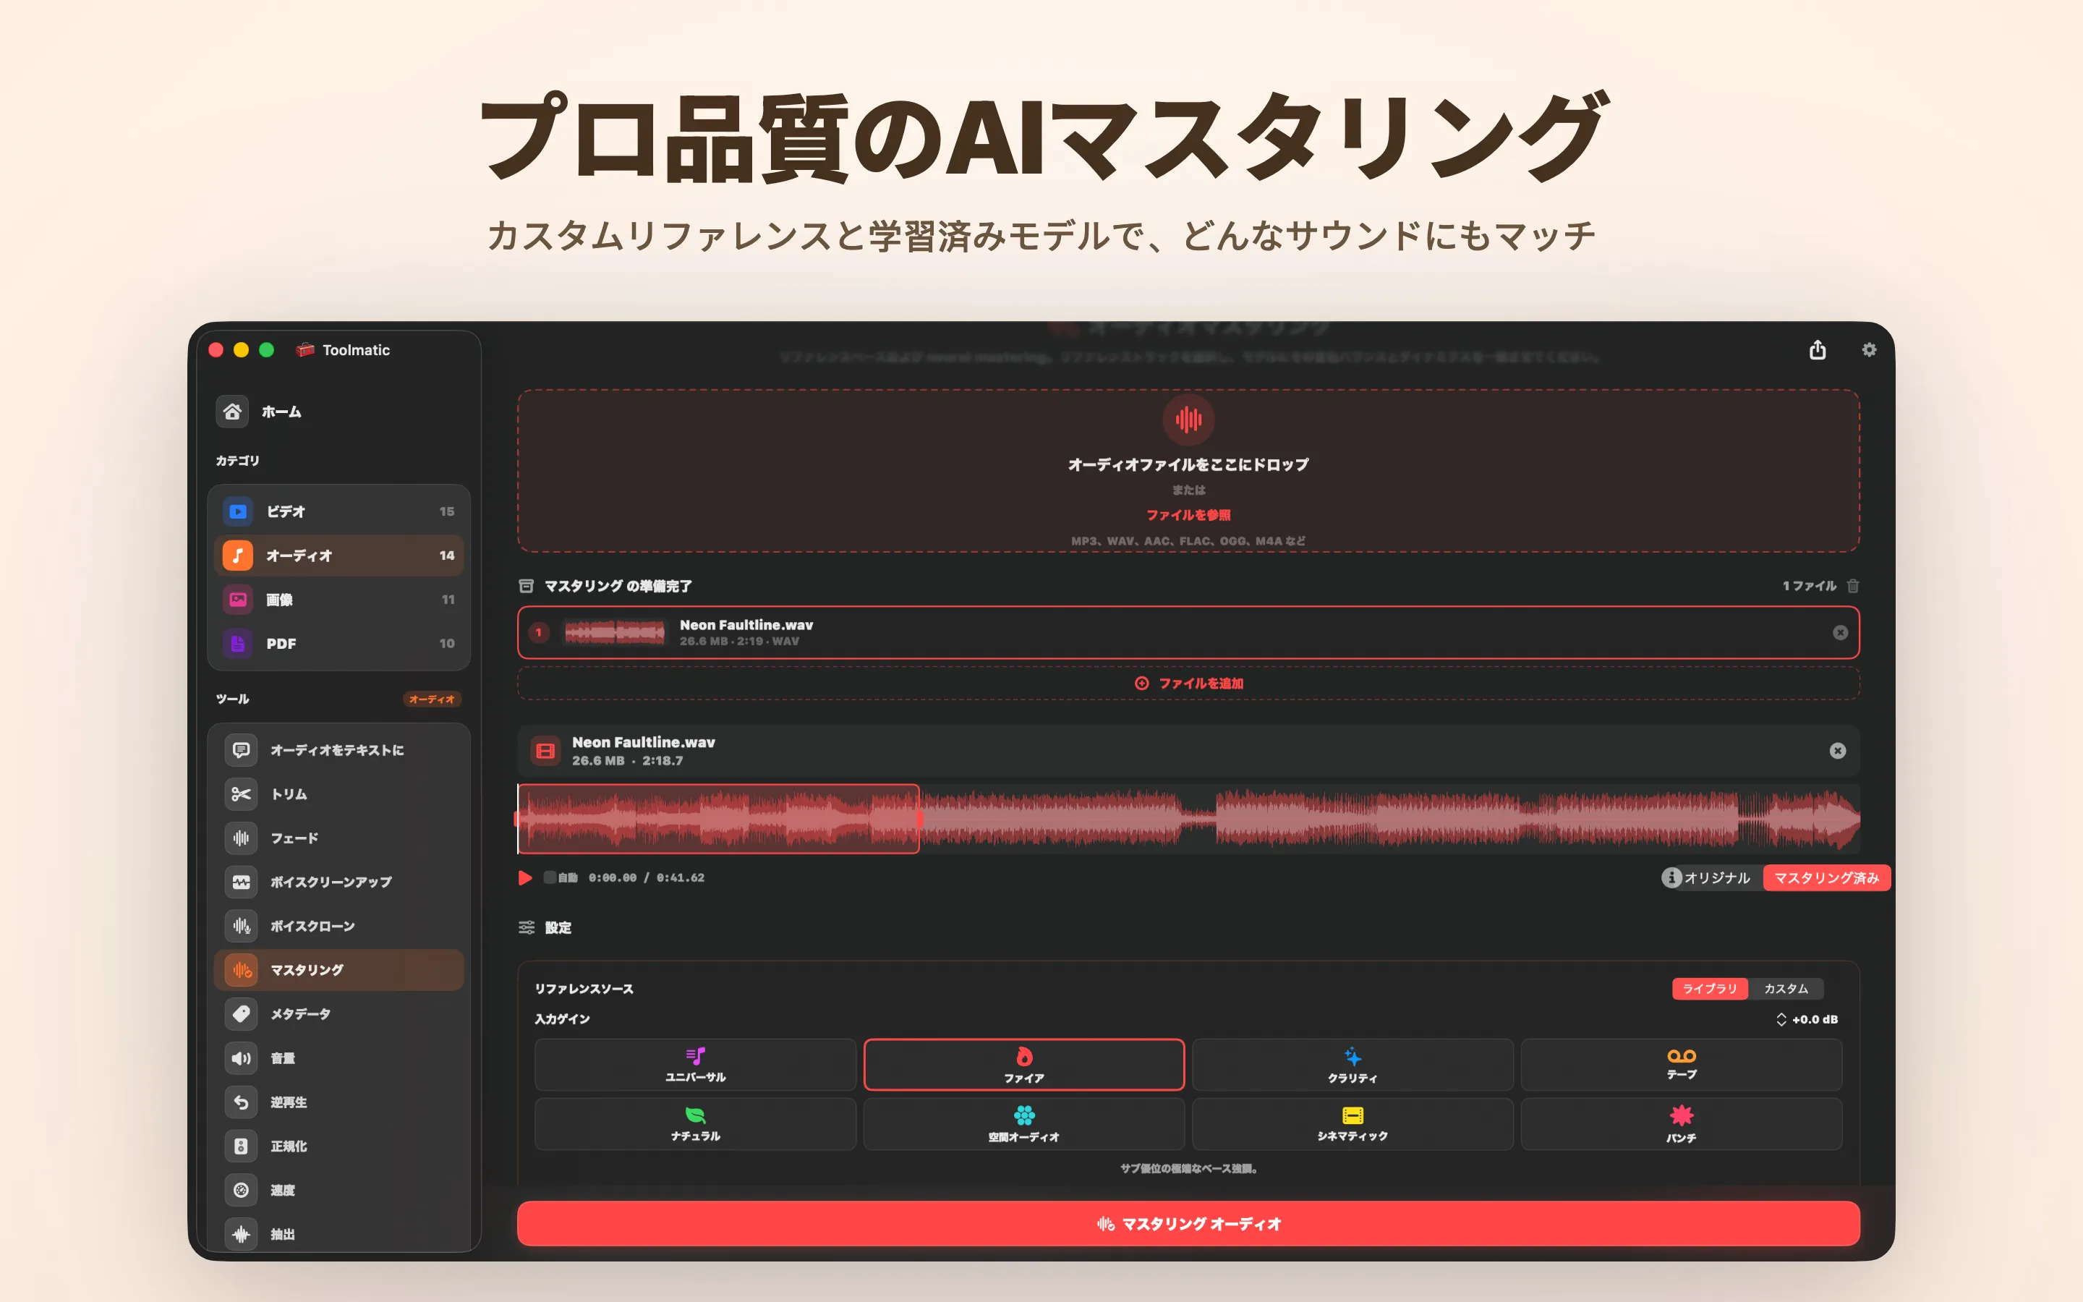The height and width of the screenshot is (1302, 2083).
Task: Click the archive icon beside マスタリング の準備完了
Action: (526, 586)
